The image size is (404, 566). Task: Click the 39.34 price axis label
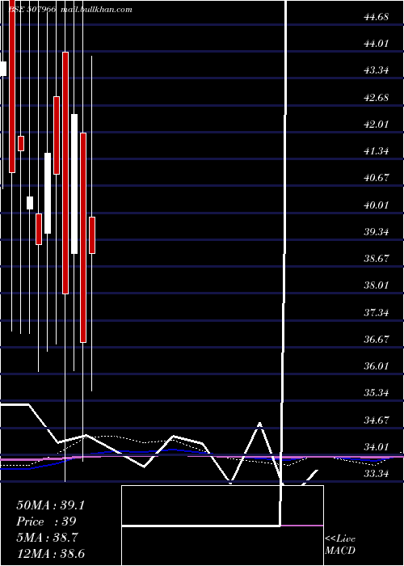pos(377,231)
